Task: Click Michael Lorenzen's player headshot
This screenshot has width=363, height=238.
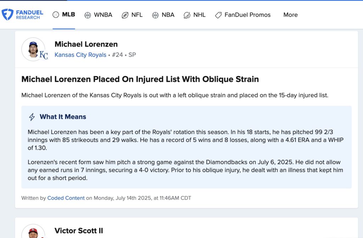Action: point(33,49)
